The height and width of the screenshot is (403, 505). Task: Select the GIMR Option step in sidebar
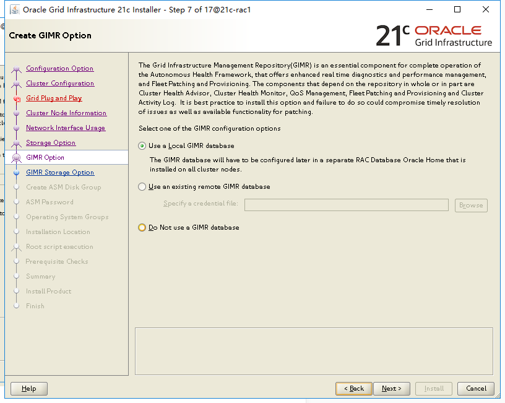click(45, 157)
